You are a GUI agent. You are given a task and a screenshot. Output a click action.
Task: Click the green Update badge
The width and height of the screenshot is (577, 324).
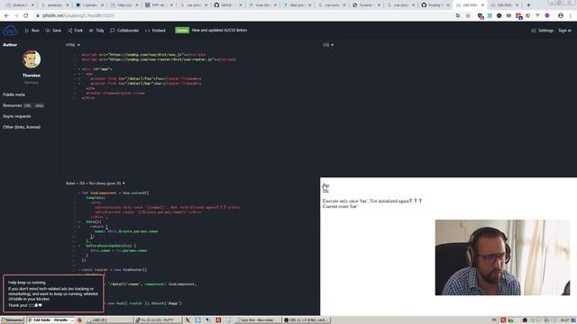click(182, 31)
